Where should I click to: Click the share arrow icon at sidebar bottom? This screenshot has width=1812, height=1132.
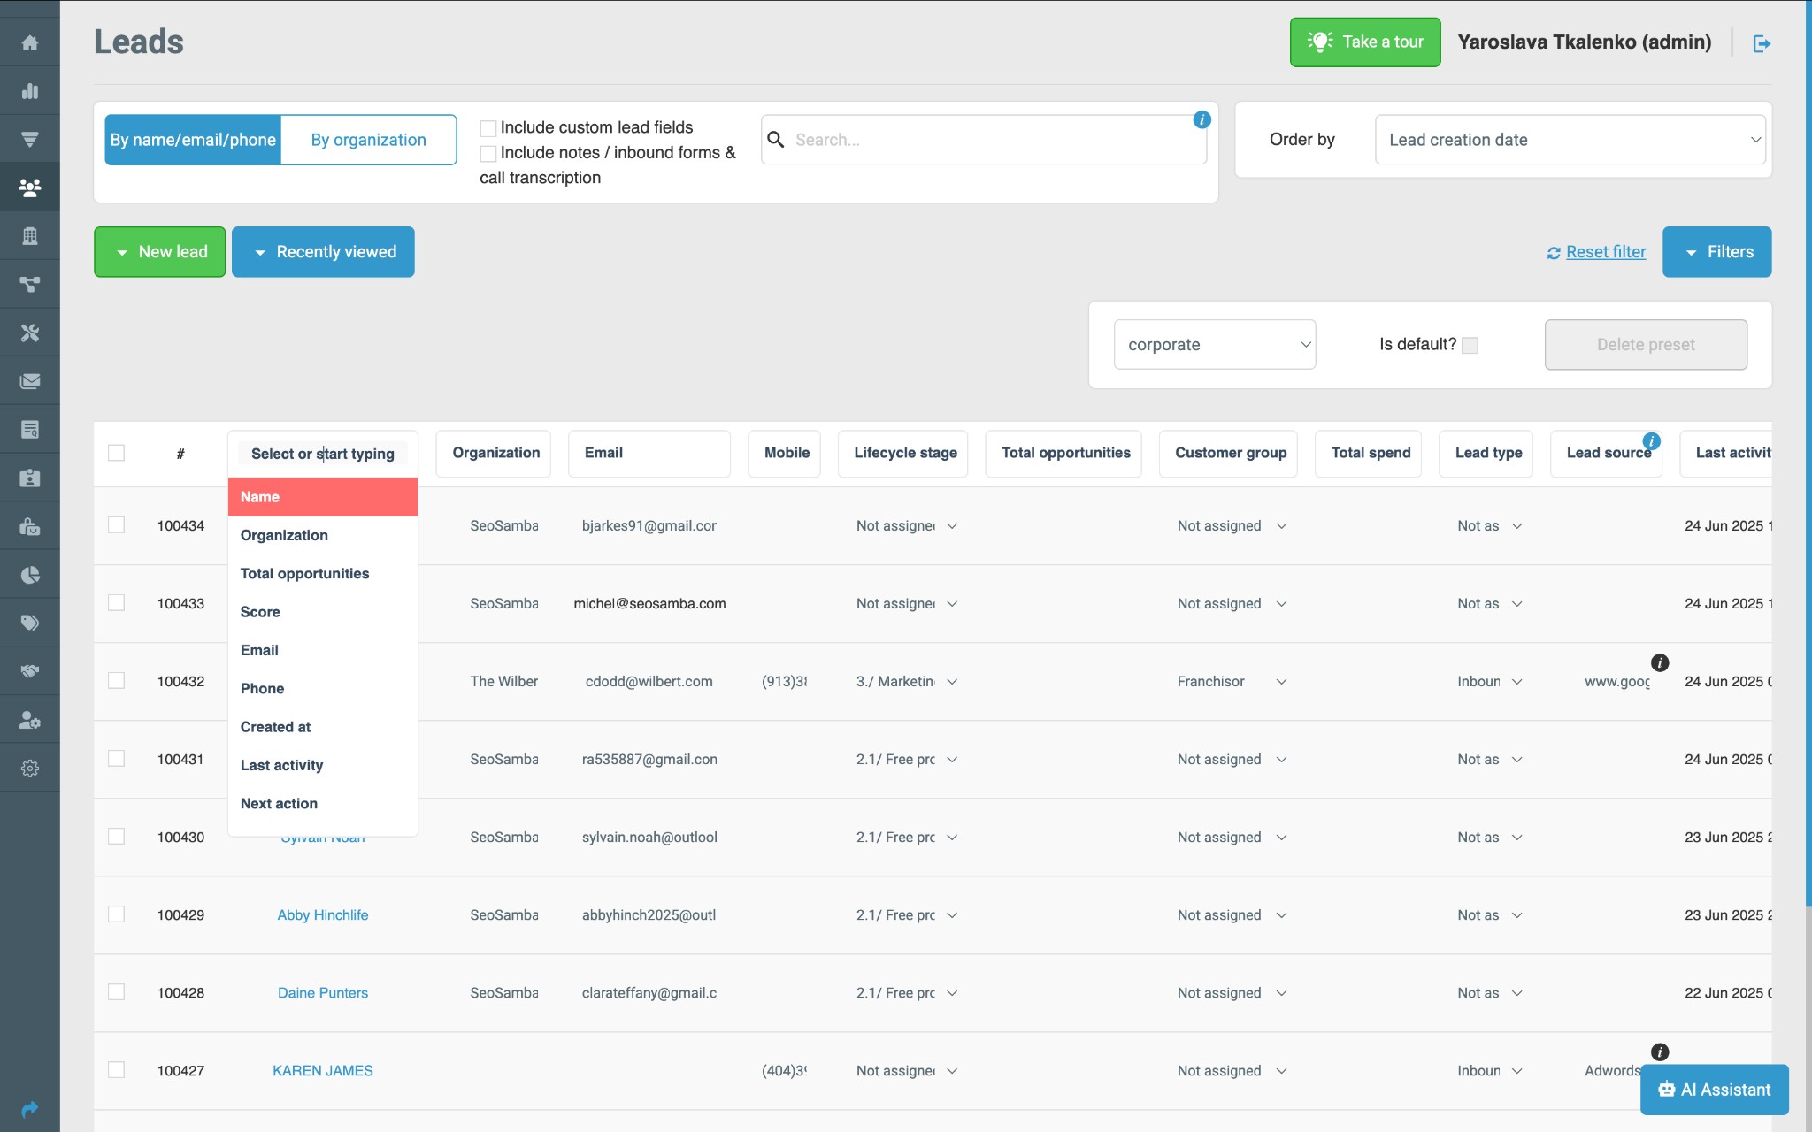click(30, 1109)
